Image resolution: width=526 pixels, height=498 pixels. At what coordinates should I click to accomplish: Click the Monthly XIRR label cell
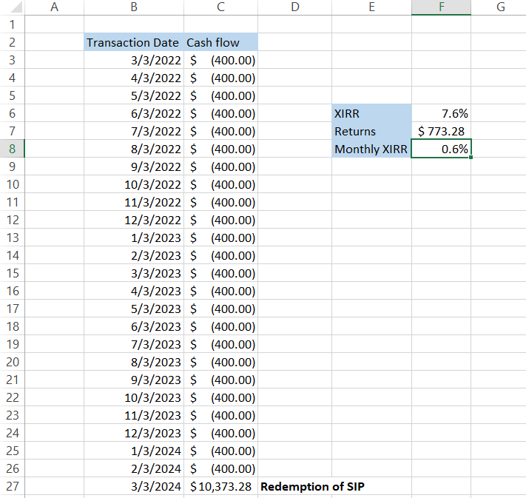[x=371, y=149]
